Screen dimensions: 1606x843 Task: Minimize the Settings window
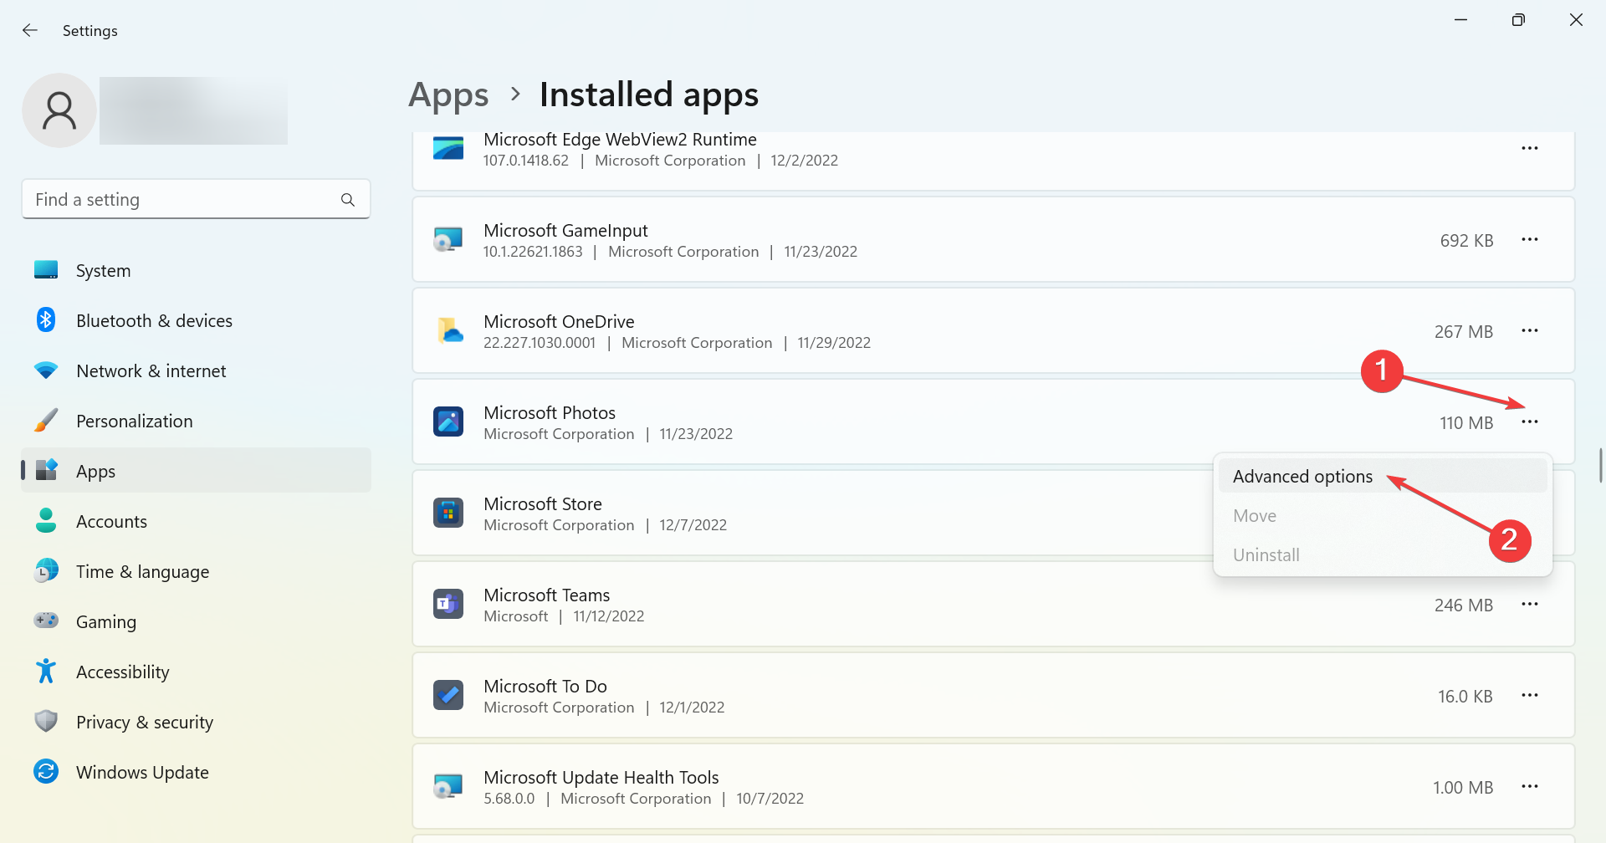[x=1461, y=20]
